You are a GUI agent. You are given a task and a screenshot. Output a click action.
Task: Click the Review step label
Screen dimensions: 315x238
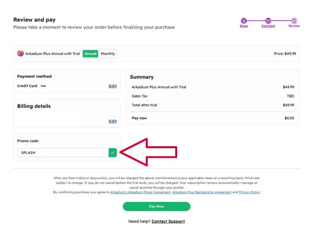tap(294, 26)
